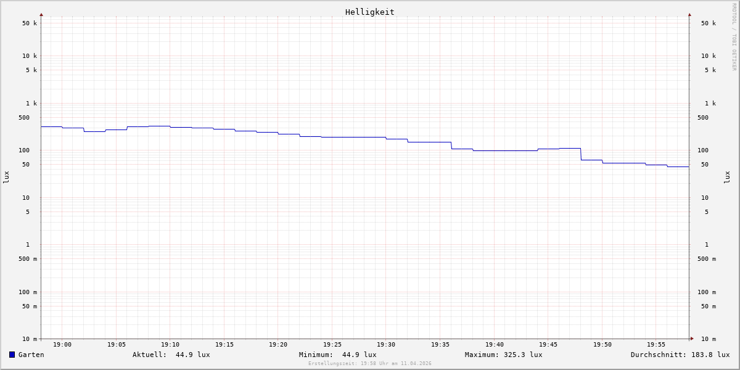740x370 pixels.
Task: Click the 50 k label on left axis
Action: tap(30, 23)
